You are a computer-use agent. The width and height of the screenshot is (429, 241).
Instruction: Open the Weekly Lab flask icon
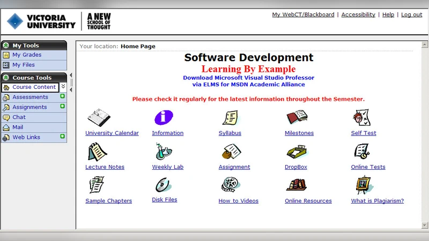click(x=164, y=152)
